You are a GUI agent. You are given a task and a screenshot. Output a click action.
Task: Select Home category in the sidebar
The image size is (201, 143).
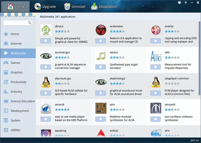click(x=18, y=34)
